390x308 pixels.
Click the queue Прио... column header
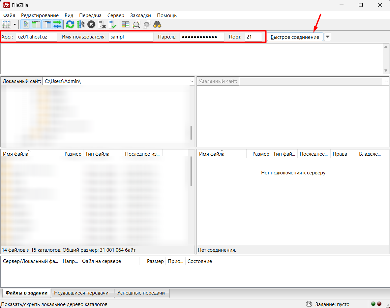click(x=176, y=261)
